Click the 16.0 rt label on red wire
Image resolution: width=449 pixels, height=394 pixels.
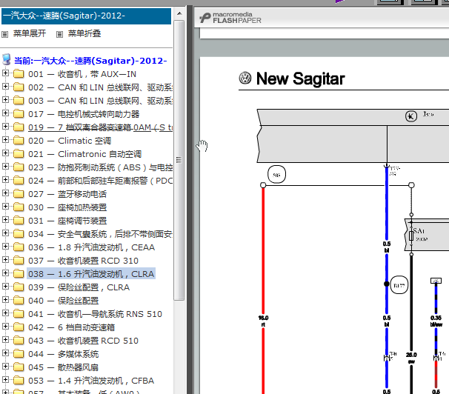point(263,321)
